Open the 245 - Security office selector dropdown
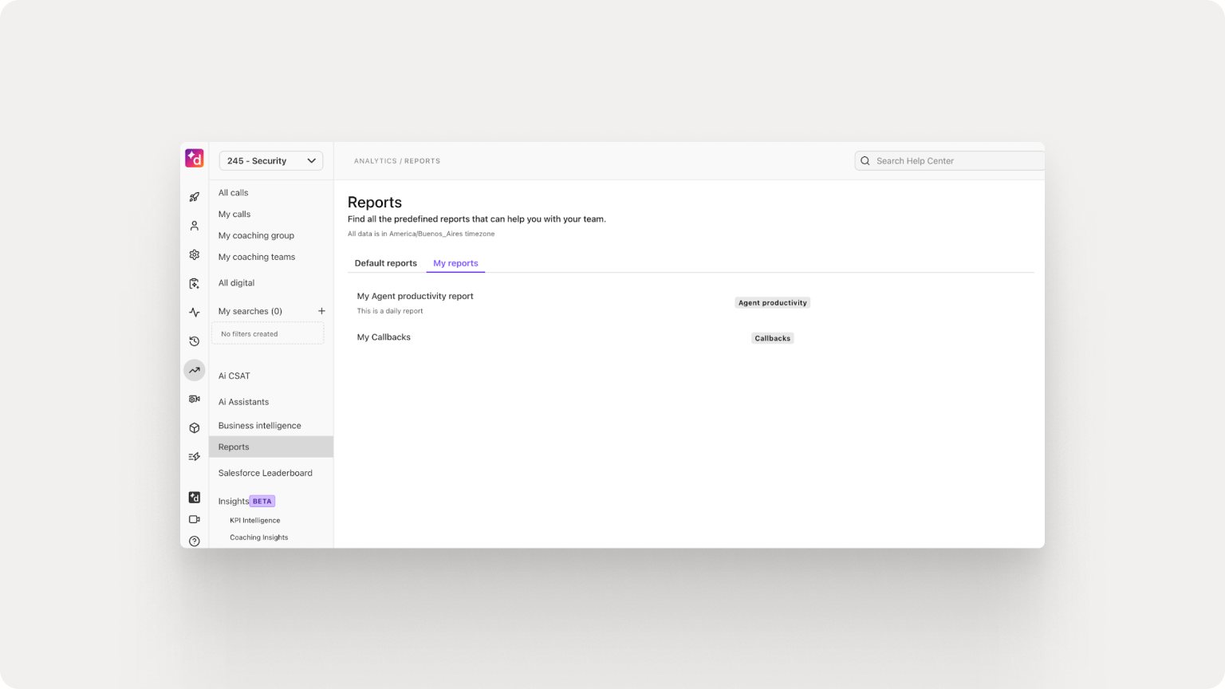This screenshot has height=689, width=1225. [x=270, y=160]
